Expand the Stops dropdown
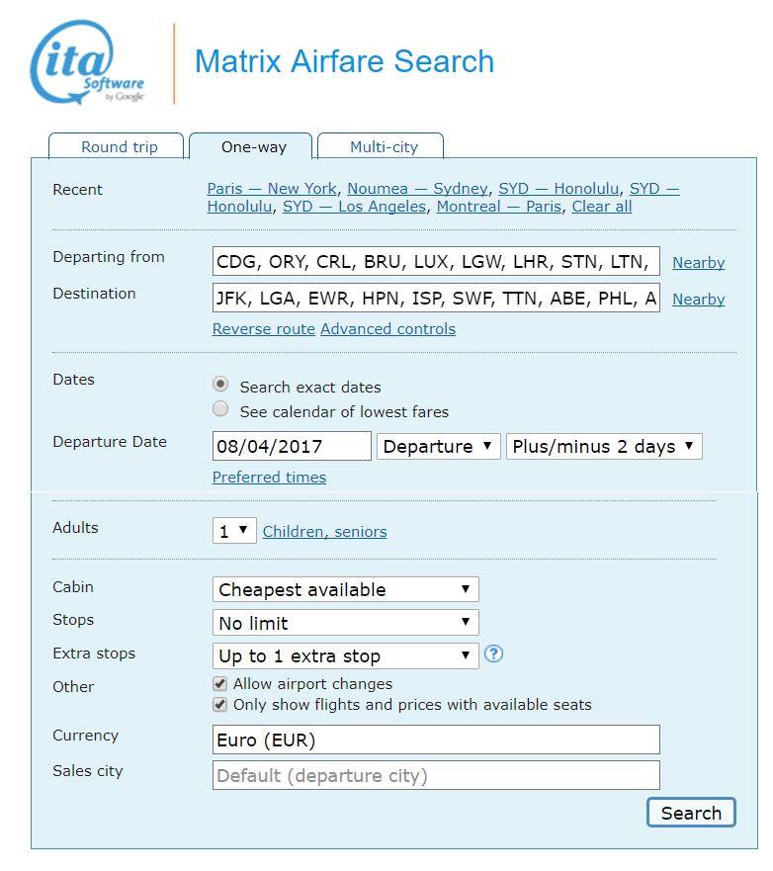 [x=345, y=623]
